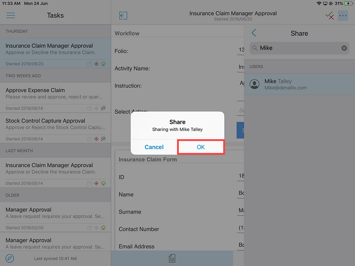Confirm sharing by tapping OK
Screen dimensions: 355x266
pos(201,147)
